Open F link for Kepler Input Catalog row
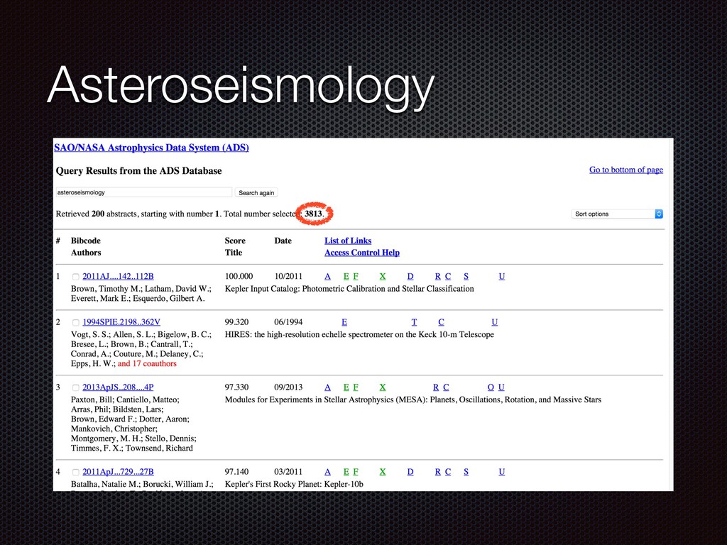This screenshot has height=545, width=727. 356,276
